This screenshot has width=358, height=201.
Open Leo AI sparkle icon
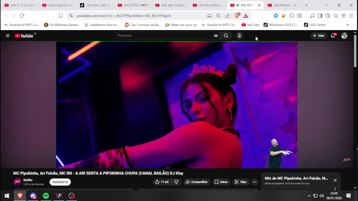(336, 16)
